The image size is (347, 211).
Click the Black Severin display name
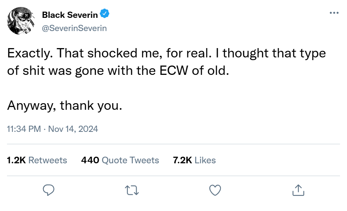[x=70, y=15]
